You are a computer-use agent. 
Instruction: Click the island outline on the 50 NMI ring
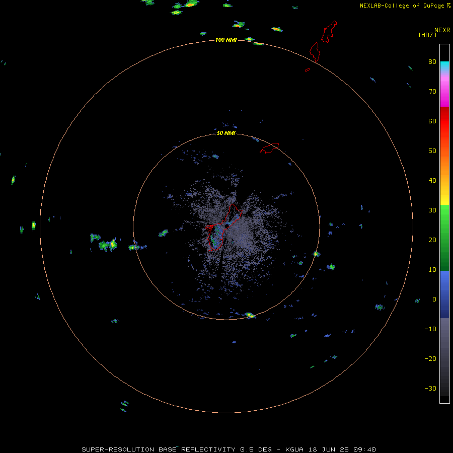270,148
